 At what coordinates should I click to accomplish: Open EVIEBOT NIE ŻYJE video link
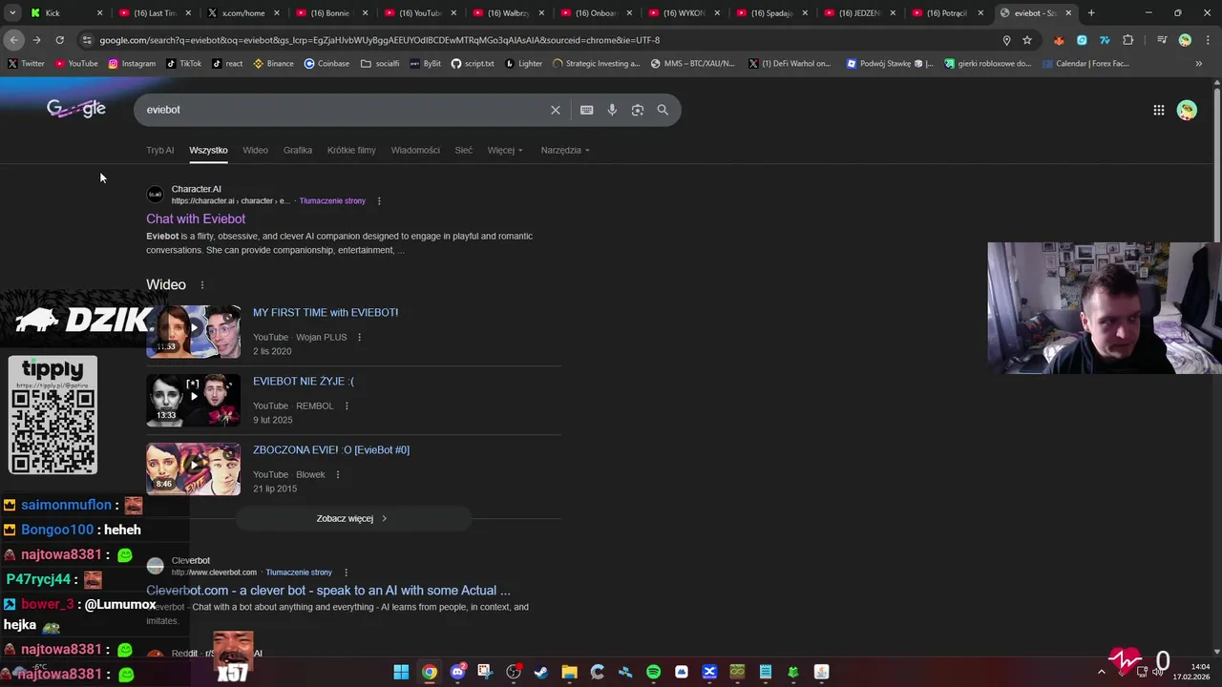pos(304,381)
